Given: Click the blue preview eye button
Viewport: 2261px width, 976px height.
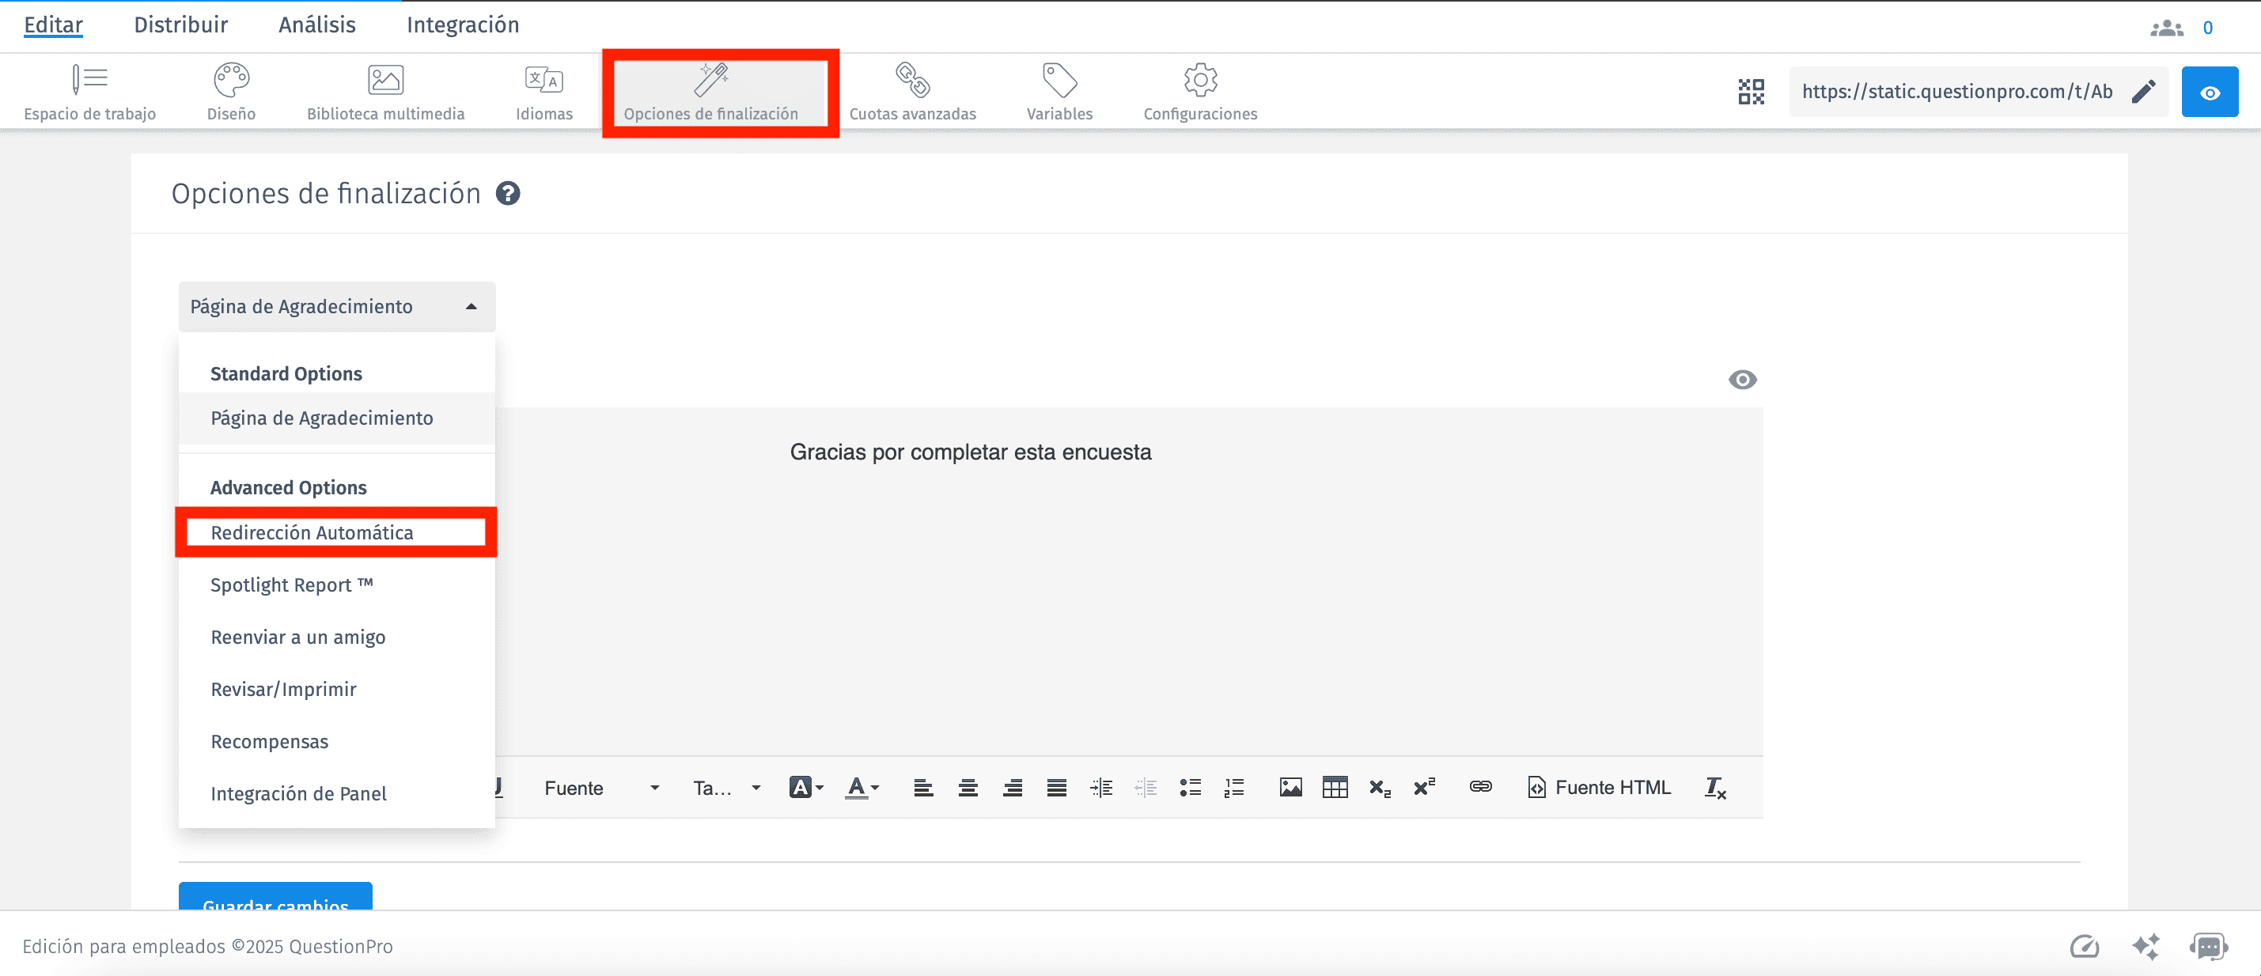Looking at the screenshot, I should click(2210, 91).
